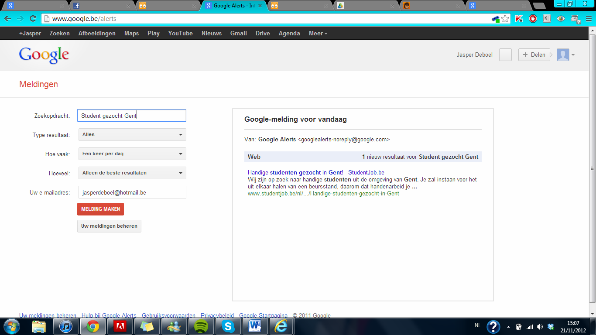Open Hoe vaak dropdown Een keer per dag
The image size is (596, 335).
(132, 154)
